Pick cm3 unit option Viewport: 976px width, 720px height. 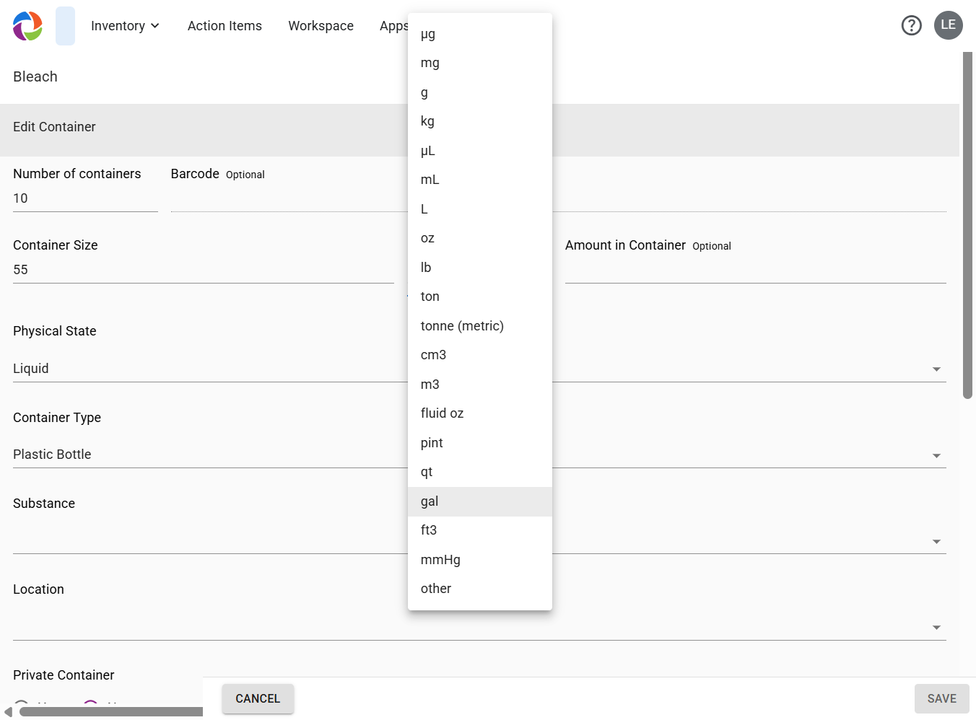480,355
